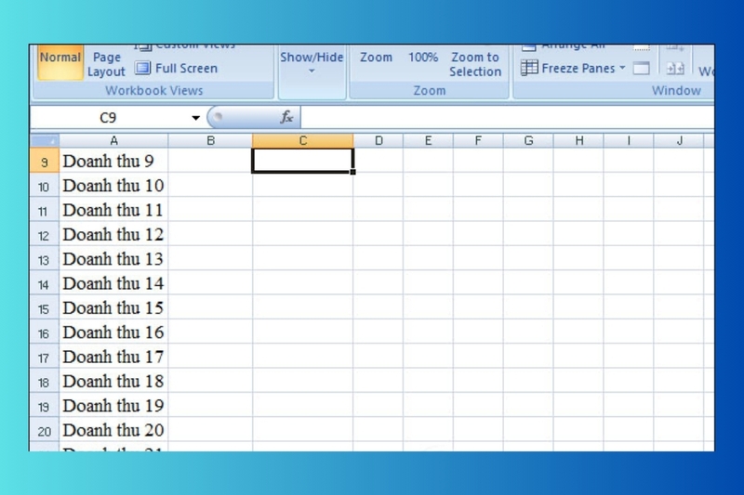Screen dimensions: 744x495
Task: Click cell containing 'Doanh thu 17'
Action: click(x=113, y=358)
